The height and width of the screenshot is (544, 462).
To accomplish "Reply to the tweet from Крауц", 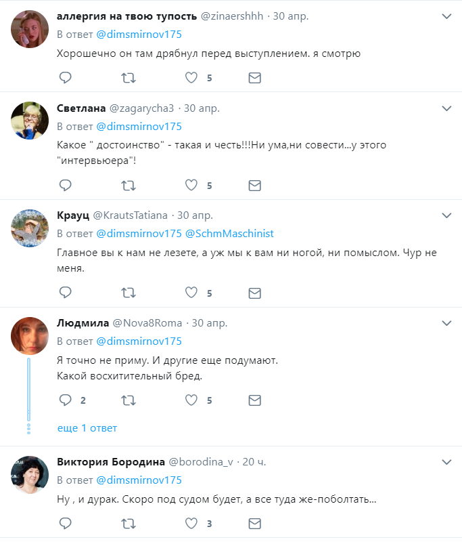I will (x=66, y=293).
